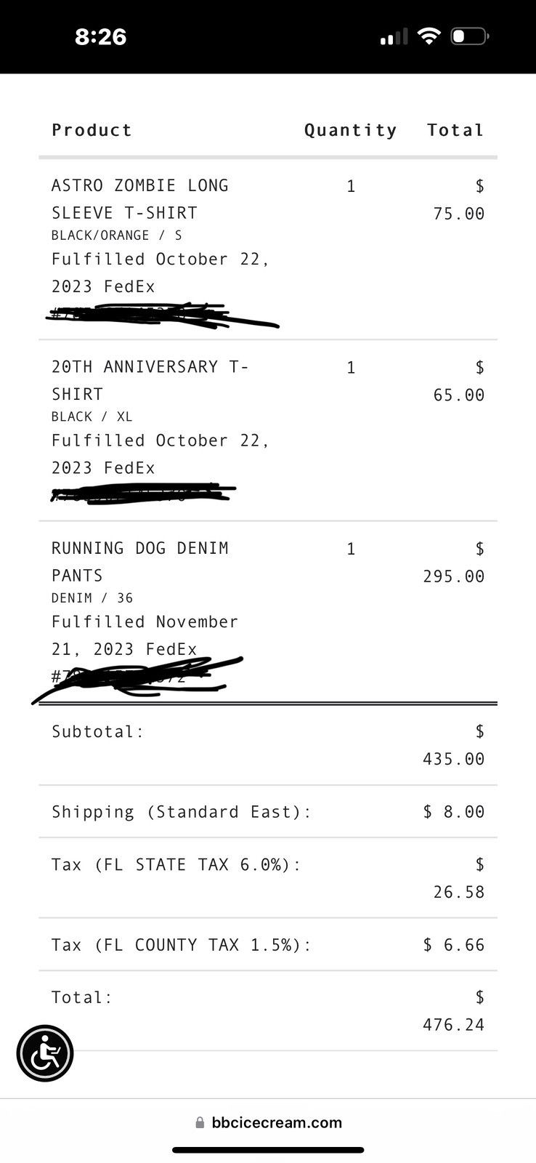Image resolution: width=536 pixels, height=1163 pixels.
Task: Tap the battery indicator icon
Action: 470,36
